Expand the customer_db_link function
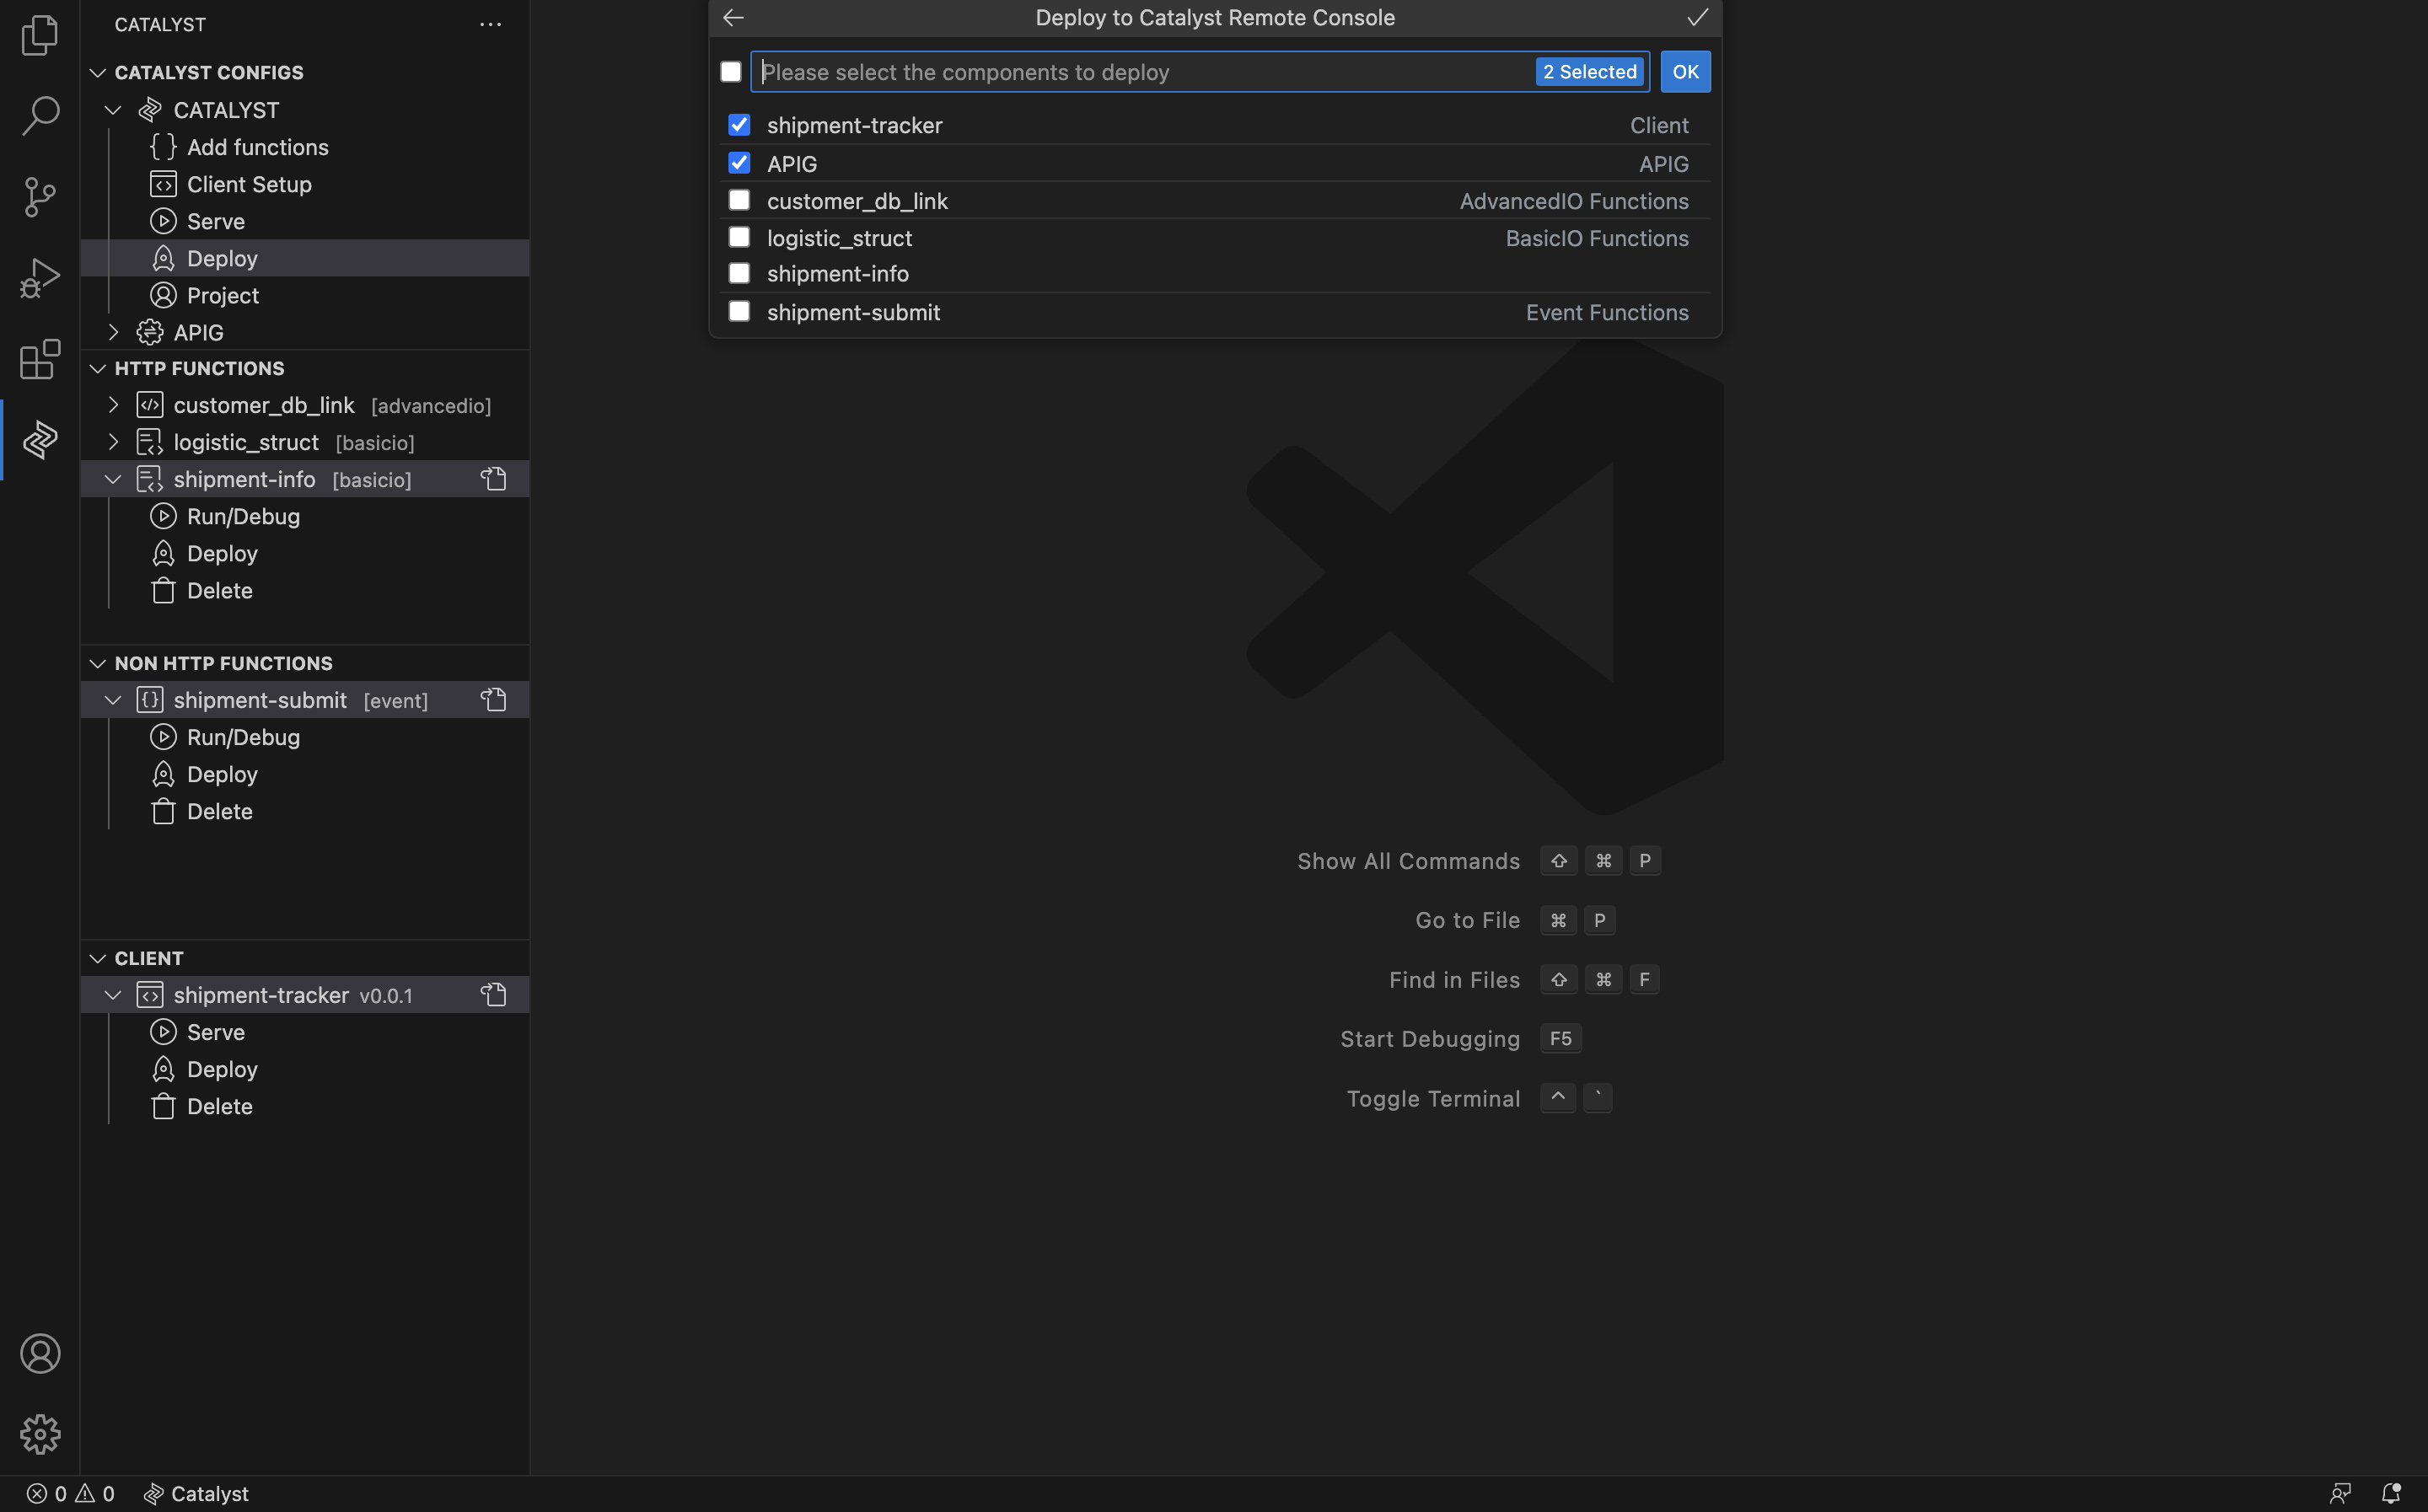The width and height of the screenshot is (2428, 1512). pyautogui.click(x=113, y=405)
